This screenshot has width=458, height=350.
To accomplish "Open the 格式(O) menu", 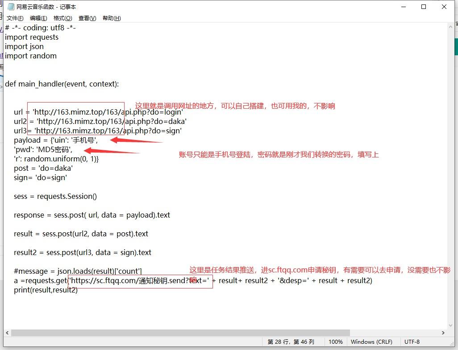I will tap(63, 18).
